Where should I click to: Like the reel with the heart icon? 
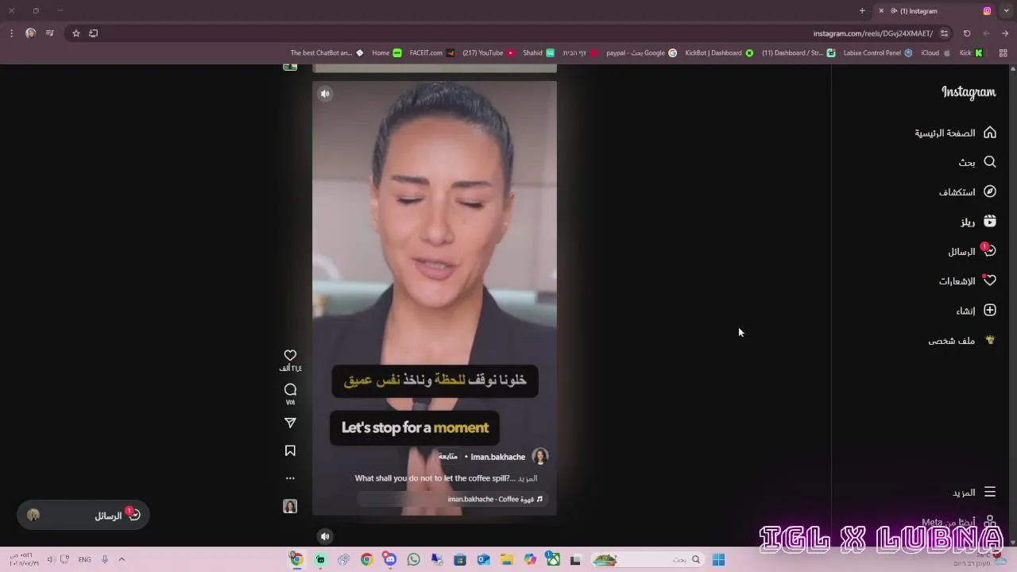click(290, 355)
